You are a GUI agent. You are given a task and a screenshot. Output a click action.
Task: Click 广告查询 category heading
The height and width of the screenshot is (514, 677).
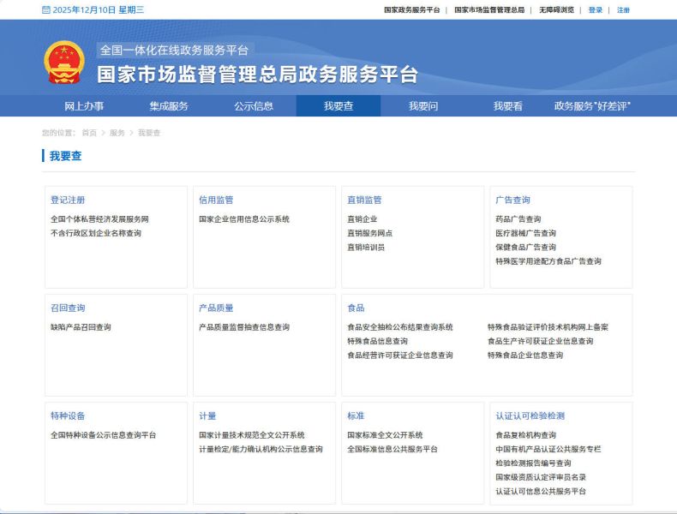click(x=513, y=200)
